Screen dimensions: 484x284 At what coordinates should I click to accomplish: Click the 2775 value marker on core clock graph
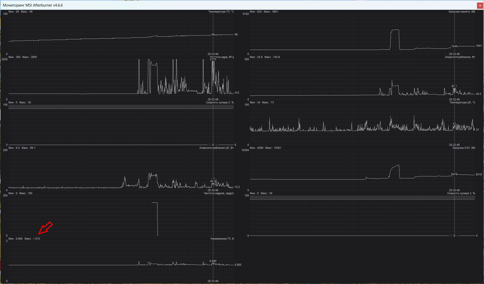point(213,59)
